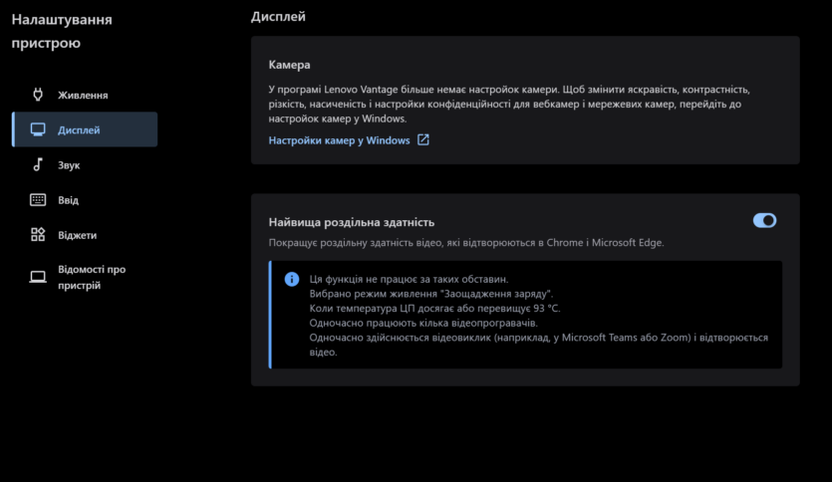Viewport: 832px width, 482px height.
Task: Disable the Найвища роздільна здатність switch
Action: 764,221
